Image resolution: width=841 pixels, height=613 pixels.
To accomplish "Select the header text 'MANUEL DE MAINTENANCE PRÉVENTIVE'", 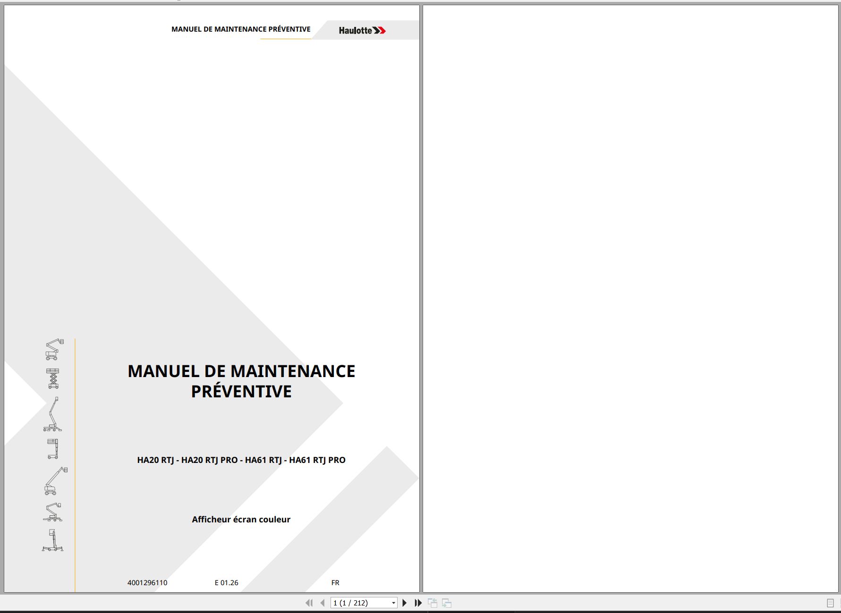I will pos(241,29).
